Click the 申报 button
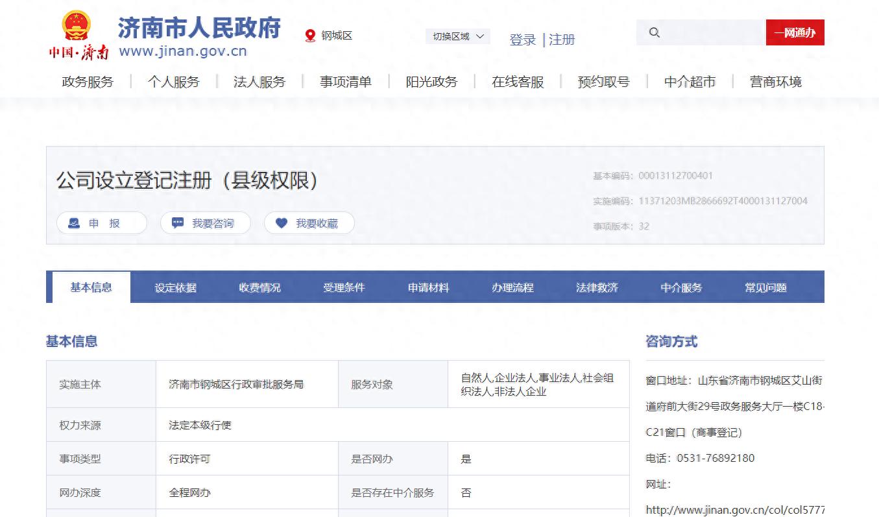Image resolution: width=879 pixels, height=517 pixels. [102, 223]
